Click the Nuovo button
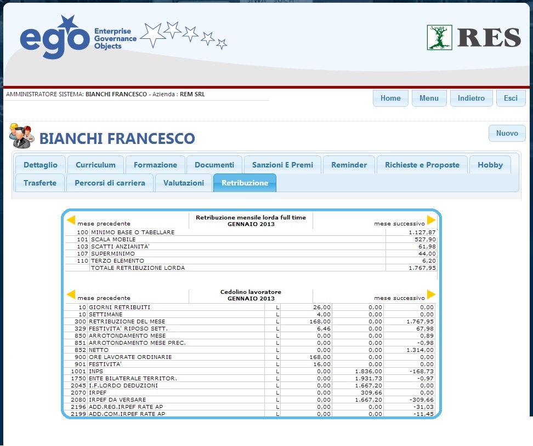This screenshot has height=446, width=533. [x=507, y=134]
